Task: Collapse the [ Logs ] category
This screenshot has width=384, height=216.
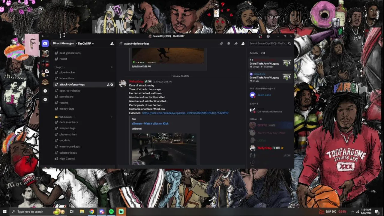Action: pyautogui.click(x=60, y=67)
